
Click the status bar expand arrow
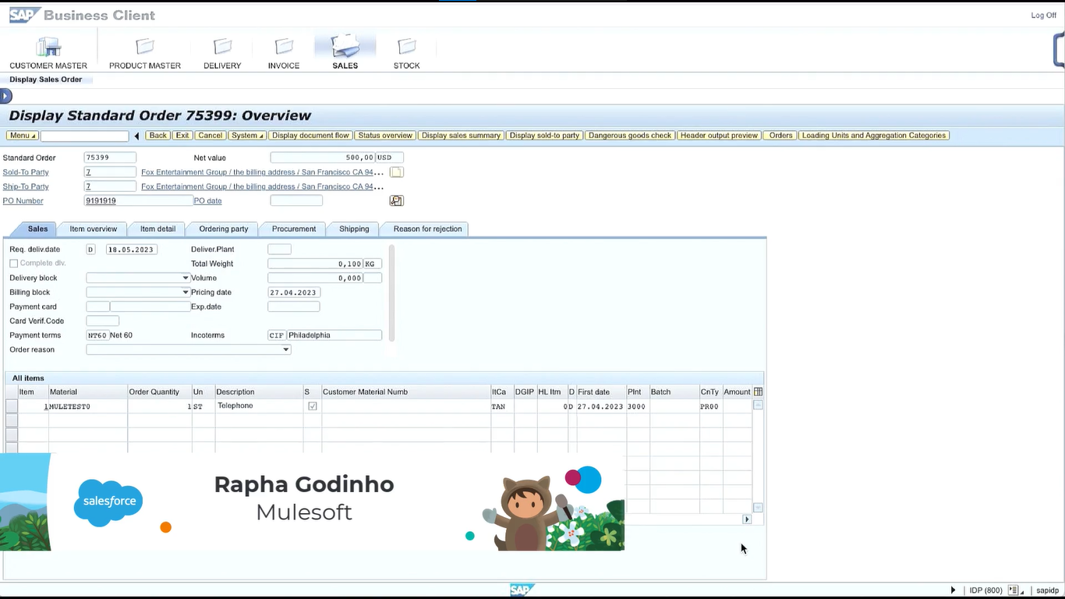click(953, 590)
